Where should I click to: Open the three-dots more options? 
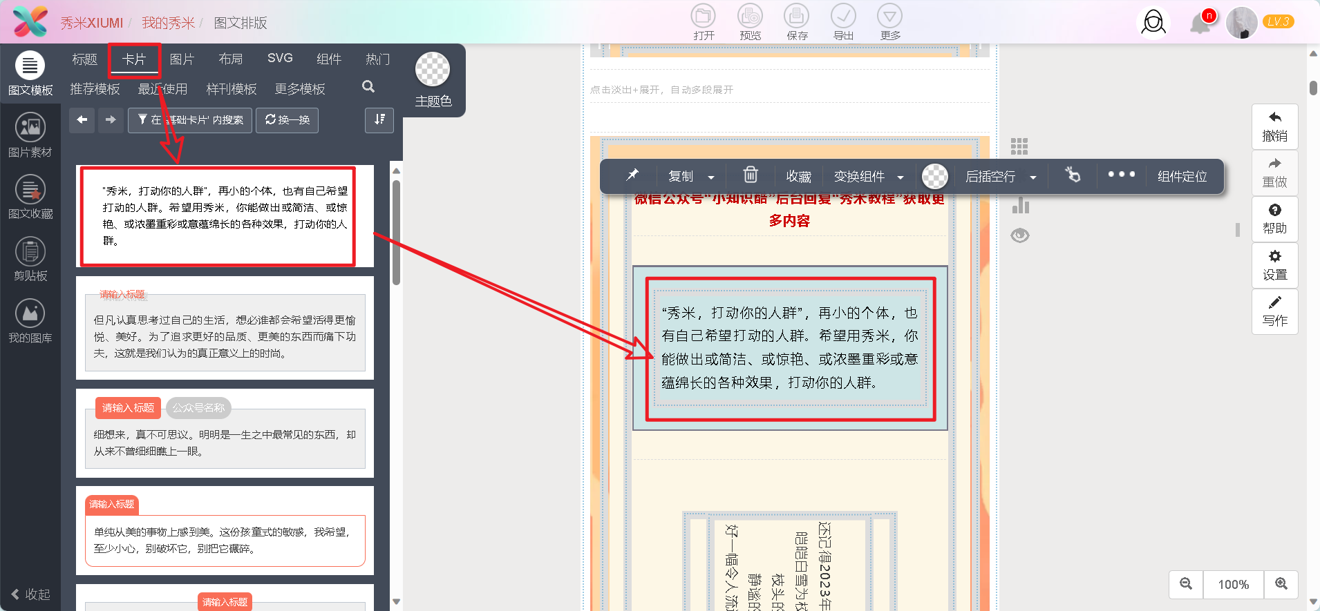click(x=1121, y=175)
